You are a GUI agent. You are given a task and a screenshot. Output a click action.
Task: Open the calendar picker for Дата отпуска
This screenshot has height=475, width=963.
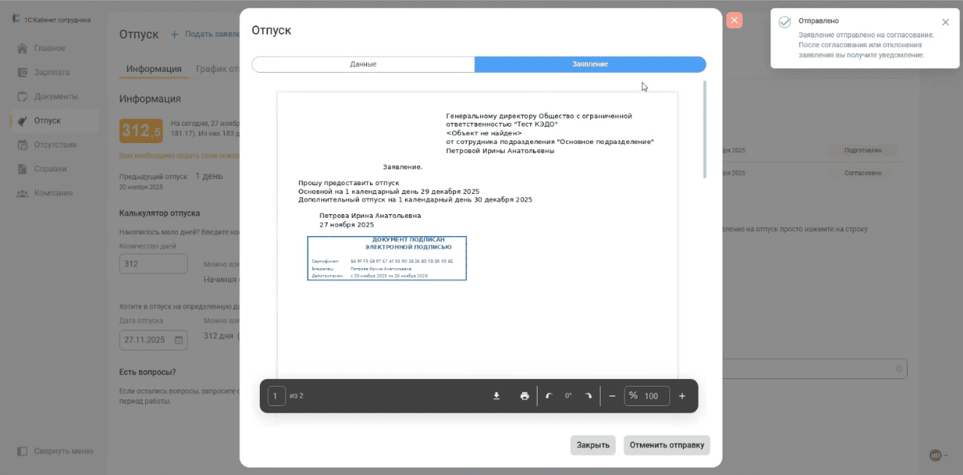click(x=179, y=340)
